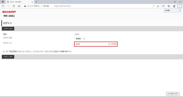Click the password key icon in address bar
Screen dimensions: 183x97
(x=153, y=6)
